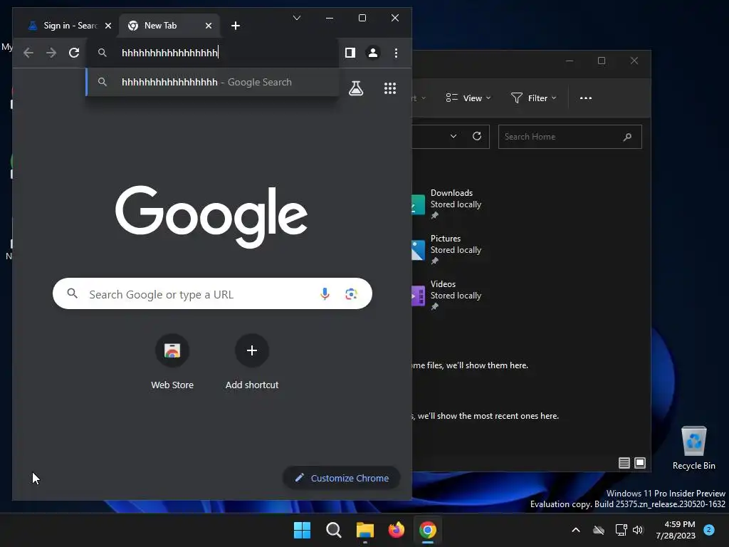Start voice search with microphone icon

click(325, 293)
